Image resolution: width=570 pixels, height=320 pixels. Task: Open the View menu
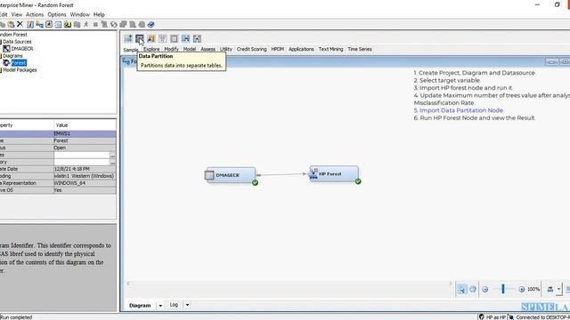click(x=17, y=14)
